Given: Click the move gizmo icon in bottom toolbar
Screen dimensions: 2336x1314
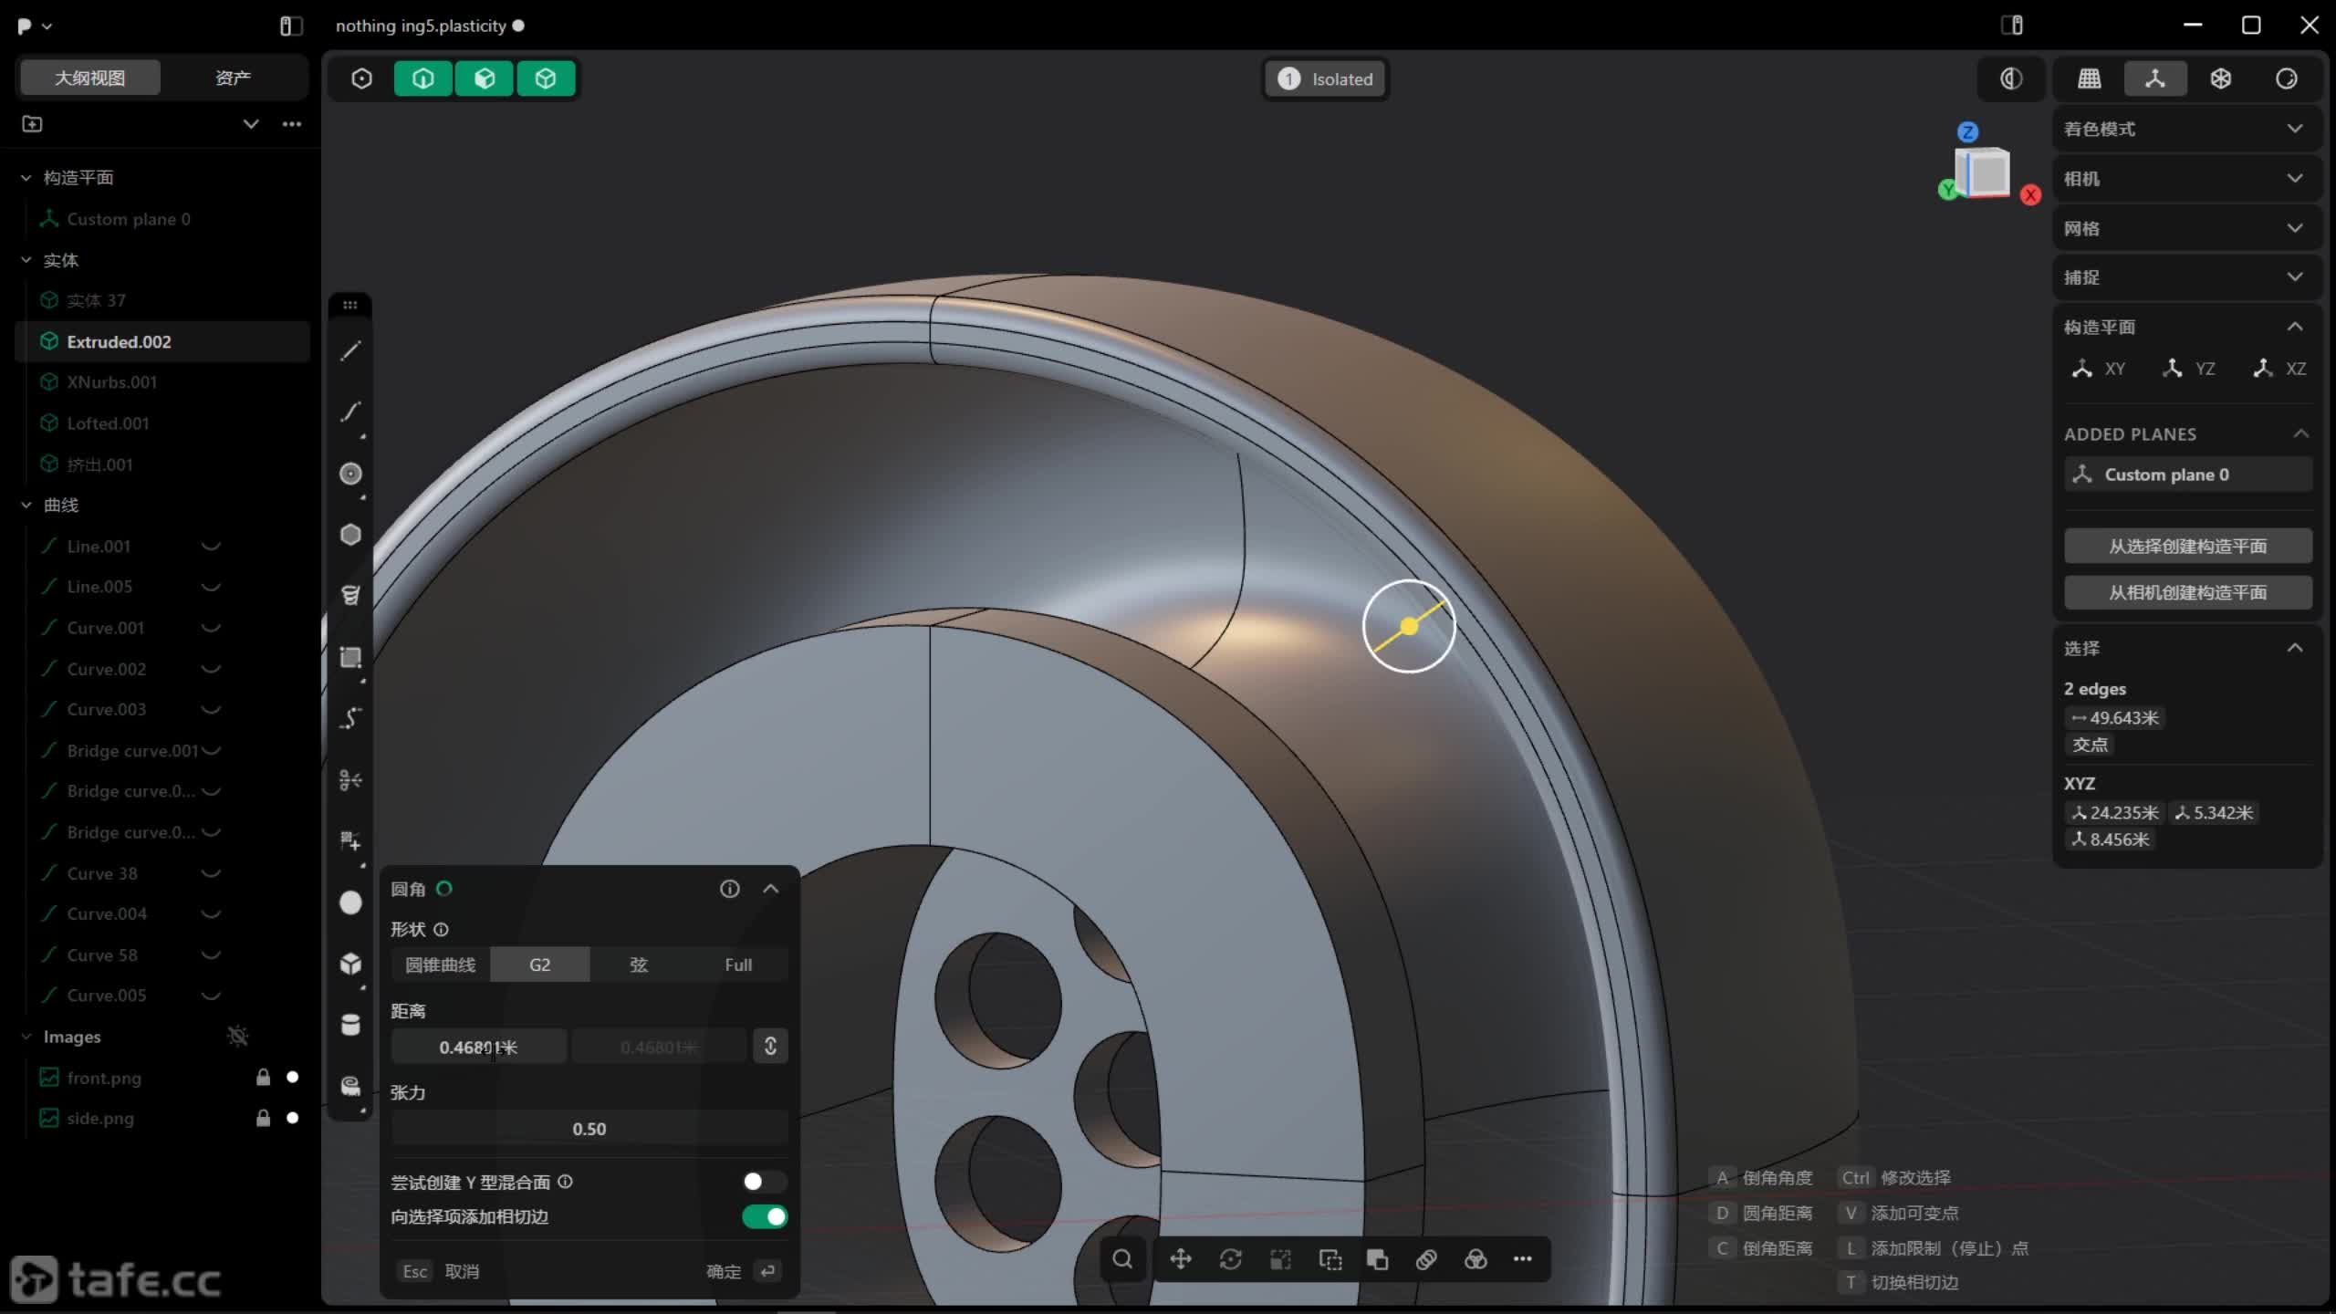Looking at the screenshot, I should coord(1181,1259).
